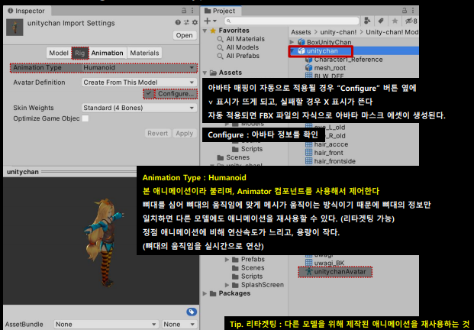Expand the BoxUnityChan asset

[292, 42]
